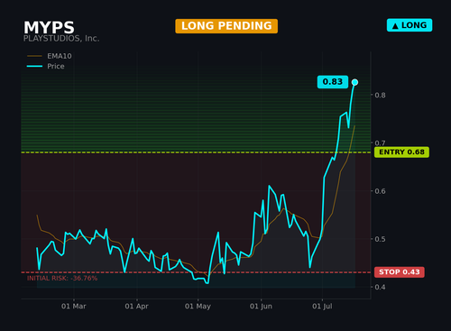This screenshot has height=331, width=451.
Task: Click the 0.8 y-axis tick label
Action: coord(381,95)
